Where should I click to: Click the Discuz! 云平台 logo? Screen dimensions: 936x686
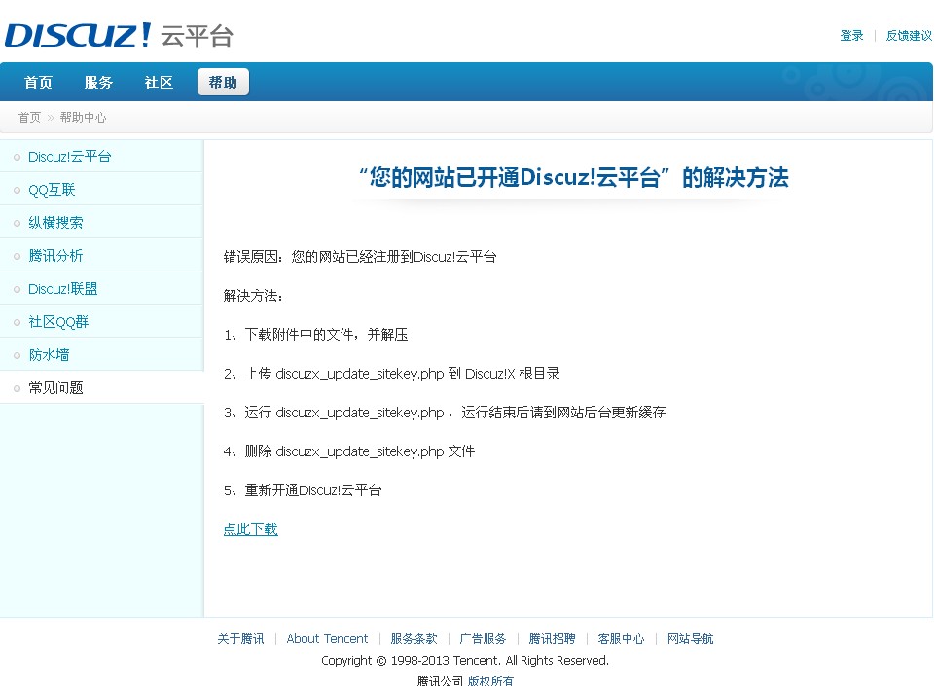coord(119,35)
